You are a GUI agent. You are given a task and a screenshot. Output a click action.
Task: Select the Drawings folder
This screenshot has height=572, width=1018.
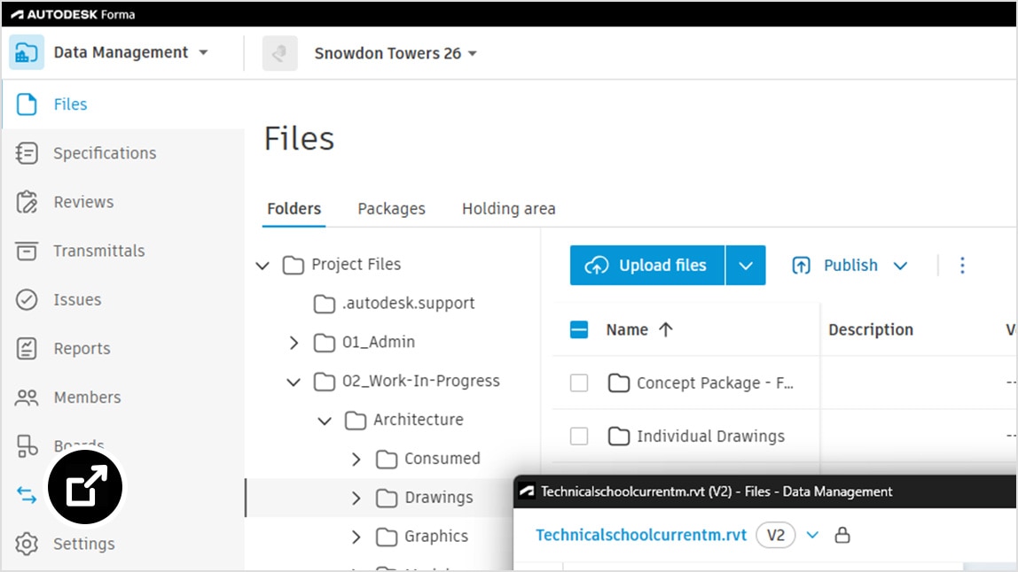(x=439, y=498)
